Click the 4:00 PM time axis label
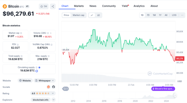 click(93, 85)
